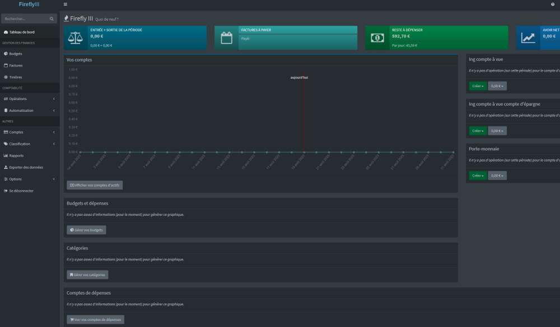This screenshot has height=327, width=560.
Task: Expand the Opérations submenu
Action: 30,99
